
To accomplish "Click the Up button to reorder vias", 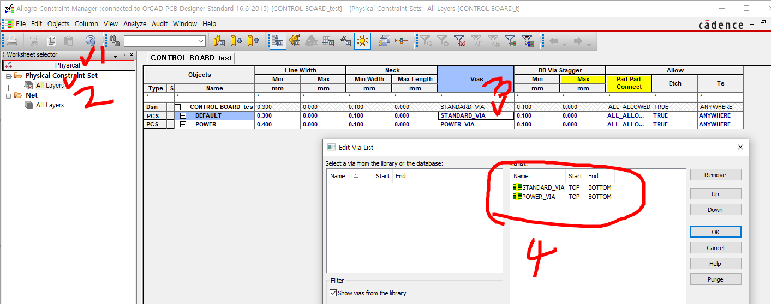I will pos(715,194).
